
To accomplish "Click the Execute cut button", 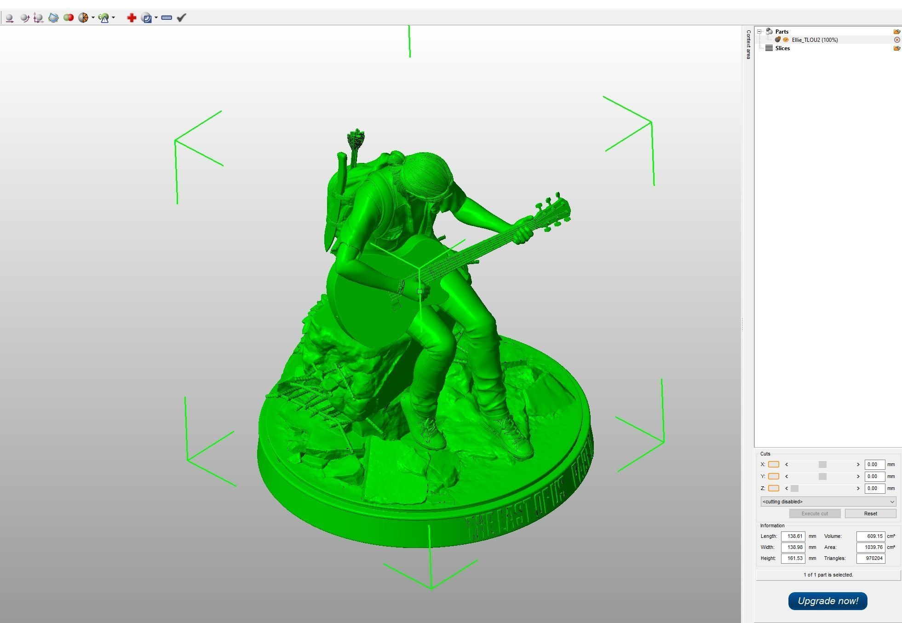I will (x=815, y=513).
